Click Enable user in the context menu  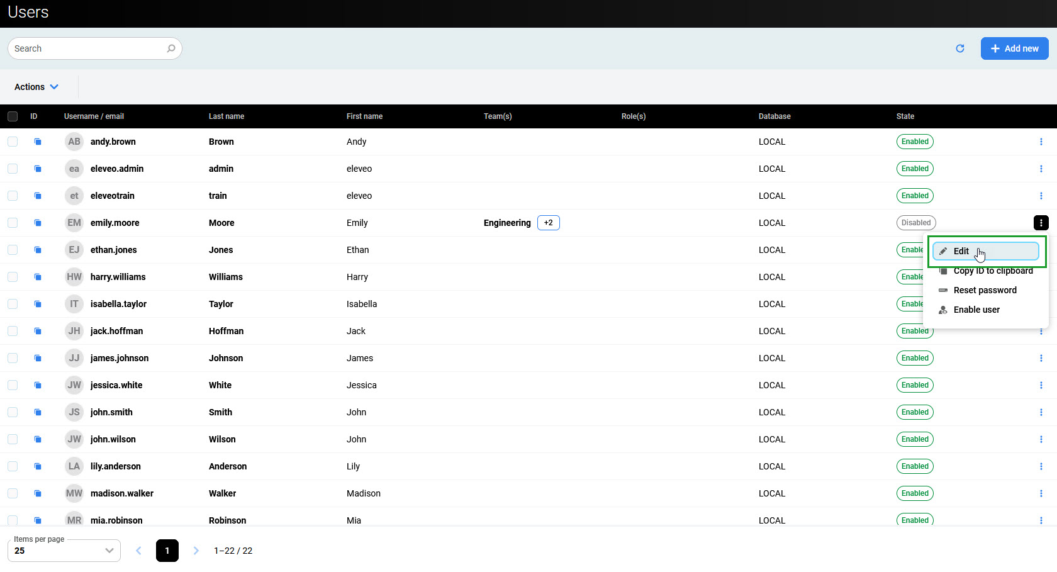tap(976, 310)
